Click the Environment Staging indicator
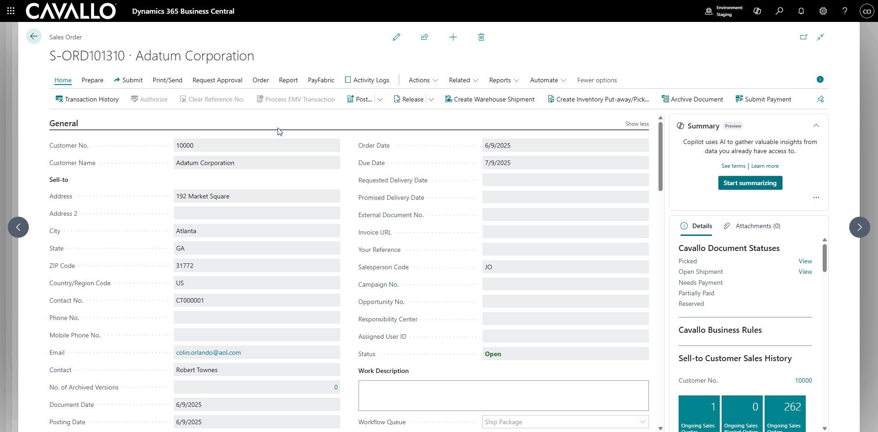This screenshot has height=432, width=878. click(724, 11)
